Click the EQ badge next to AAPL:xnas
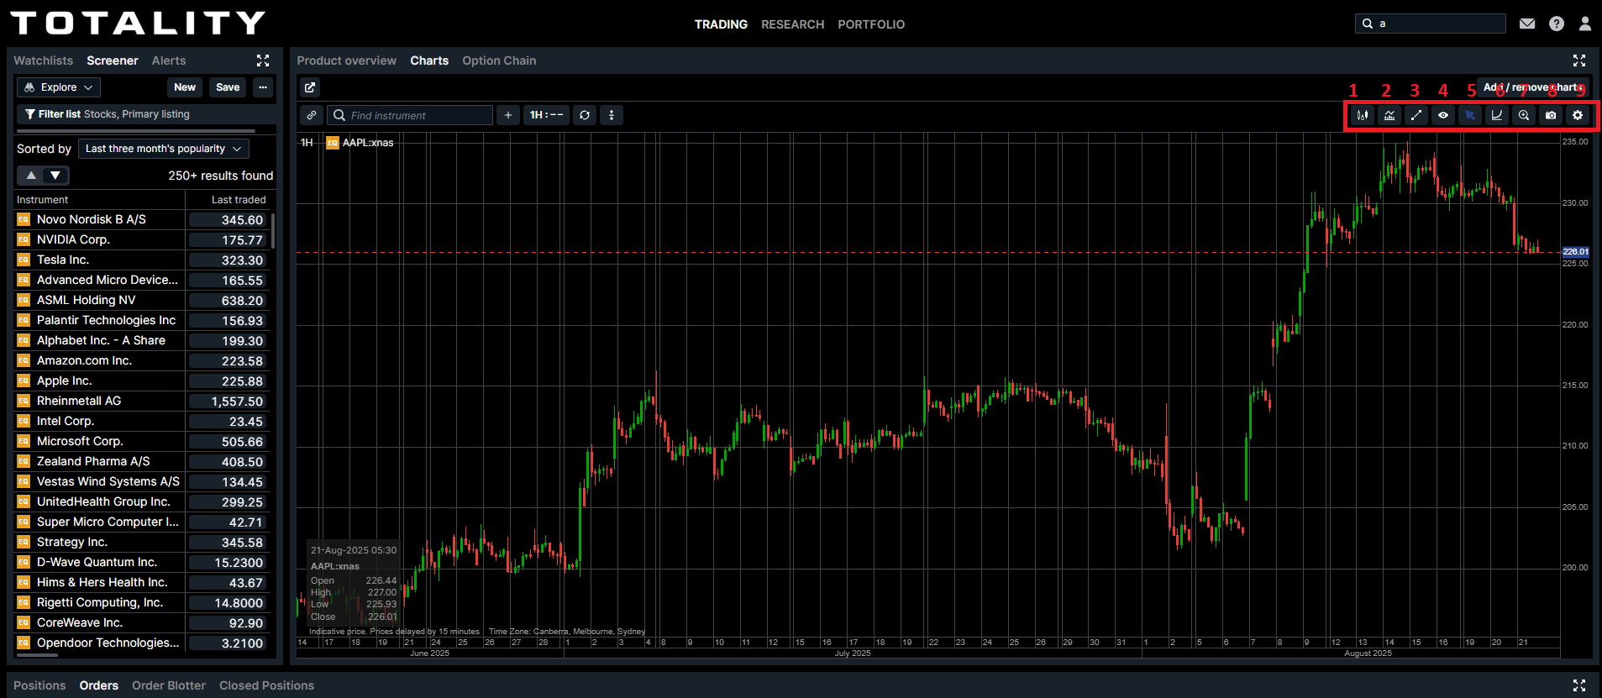This screenshot has height=698, width=1602. (x=333, y=143)
